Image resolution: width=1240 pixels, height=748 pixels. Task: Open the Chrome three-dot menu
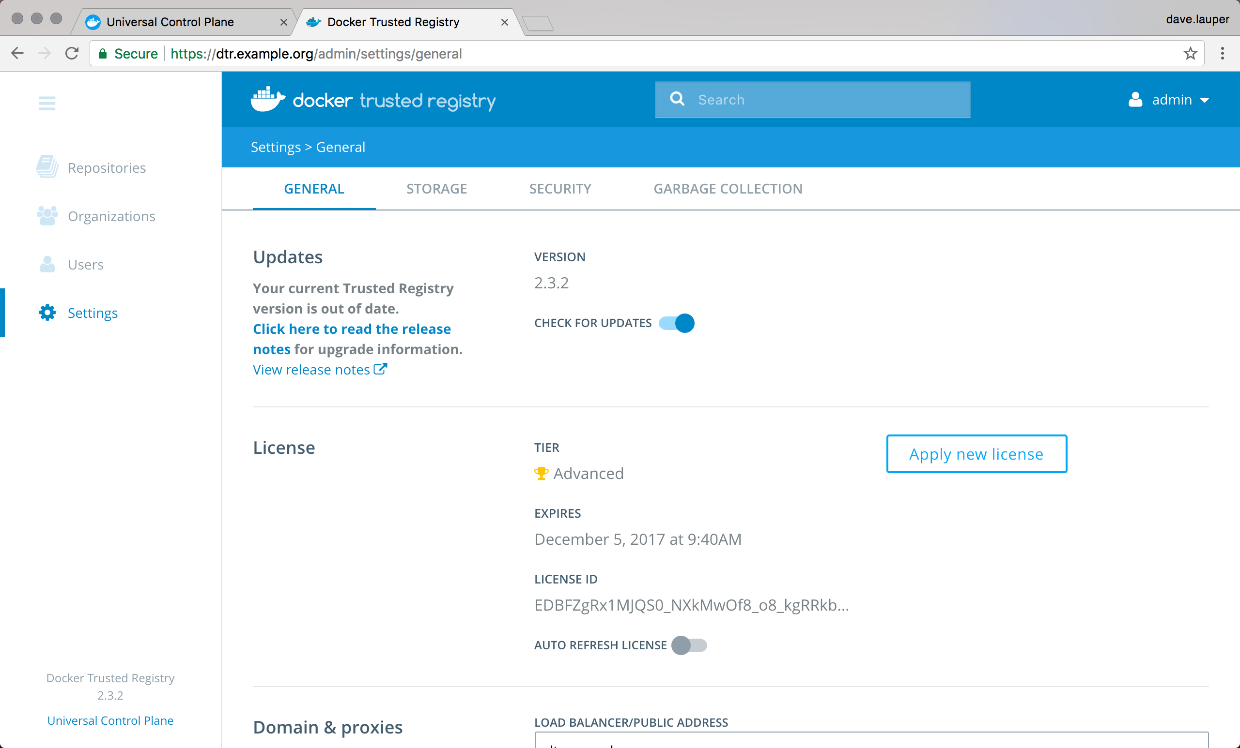(x=1223, y=53)
